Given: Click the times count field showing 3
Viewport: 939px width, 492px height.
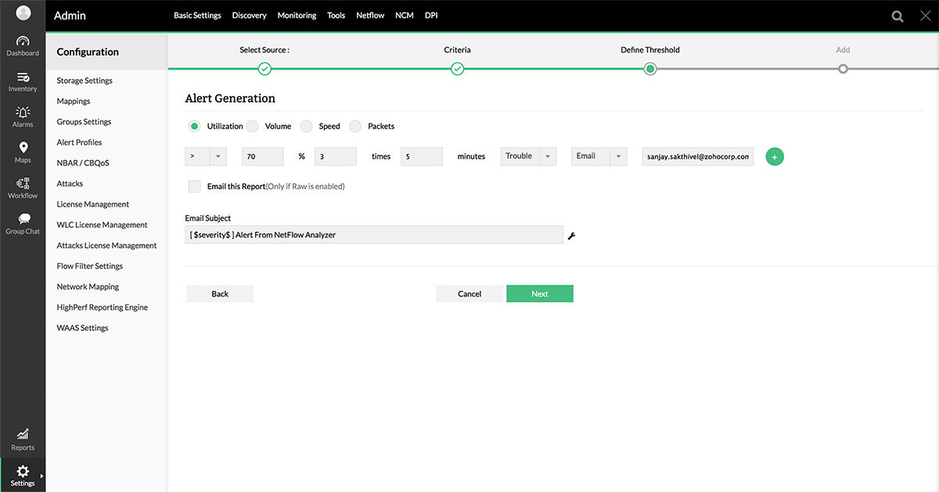Looking at the screenshot, I should [x=336, y=156].
